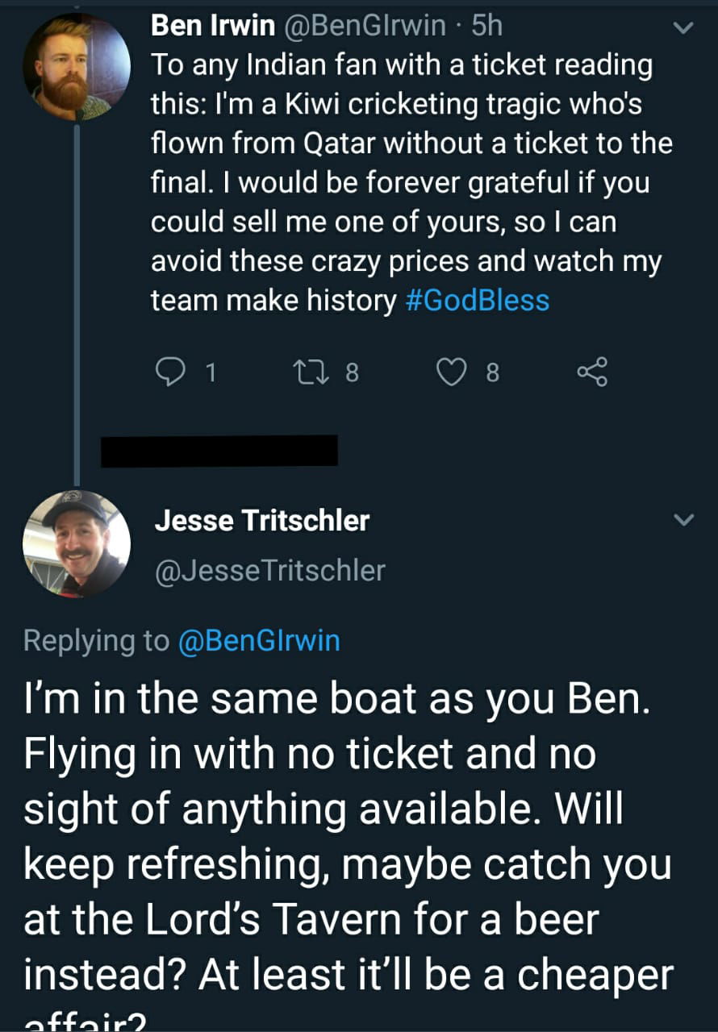Click the Jesse Tritschler display name
The width and height of the screenshot is (718, 1032).
pos(261,521)
